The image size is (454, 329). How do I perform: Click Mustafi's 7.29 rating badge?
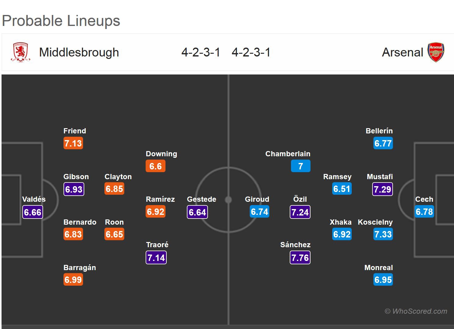(x=383, y=189)
